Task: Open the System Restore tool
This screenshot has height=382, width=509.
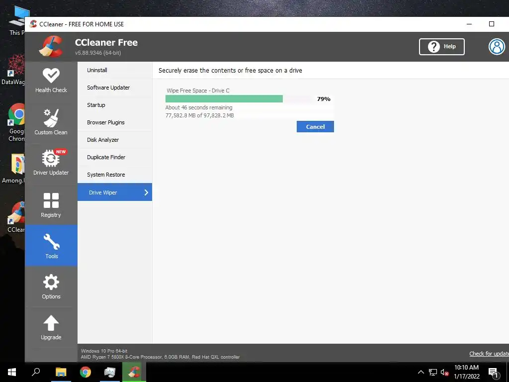Action: coord(115,175)
